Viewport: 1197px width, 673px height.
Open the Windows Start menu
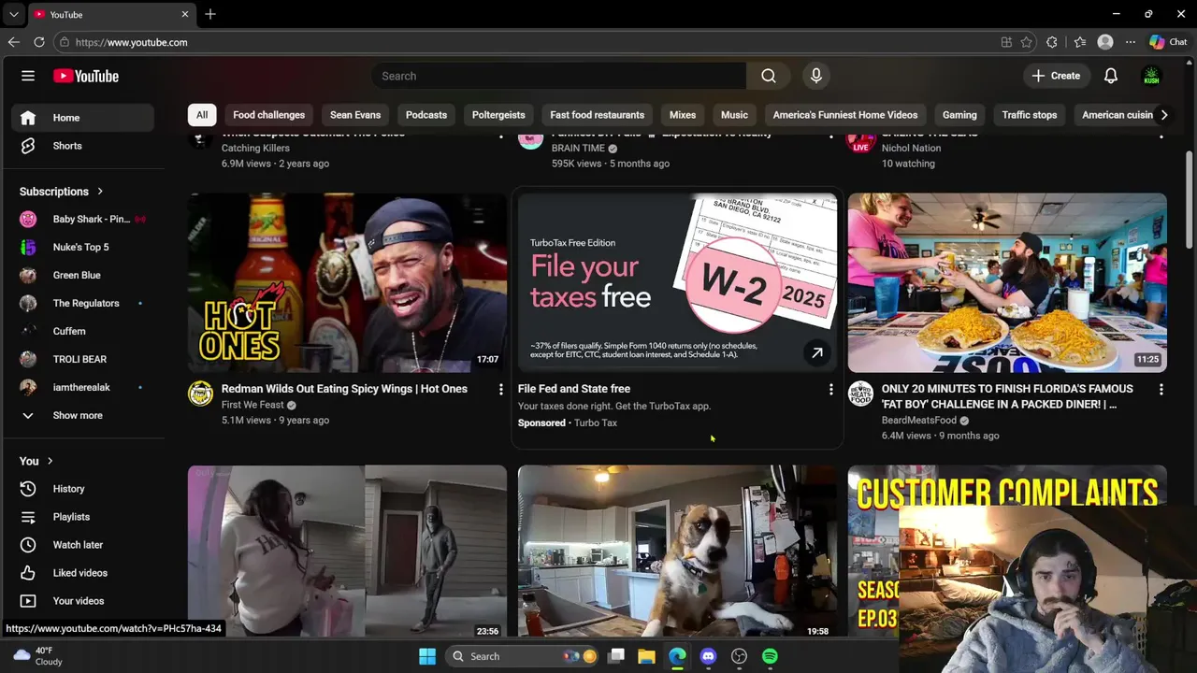[427, 656]
